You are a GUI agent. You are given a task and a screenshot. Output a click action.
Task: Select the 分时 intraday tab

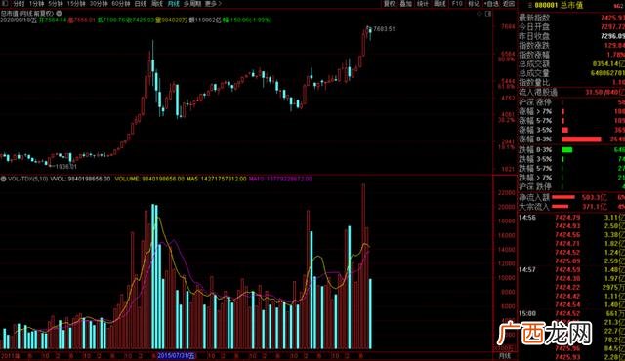pos(19,4)
